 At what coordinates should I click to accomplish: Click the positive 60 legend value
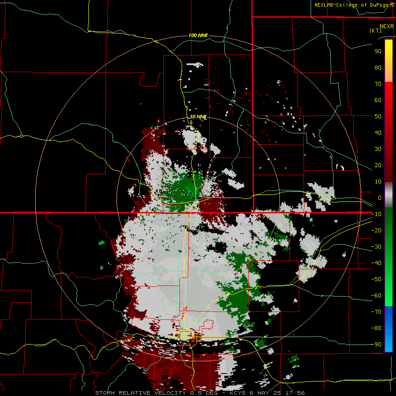[x=378, y=100]
